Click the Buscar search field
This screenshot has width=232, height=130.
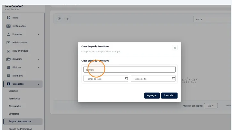coord(212,19)
